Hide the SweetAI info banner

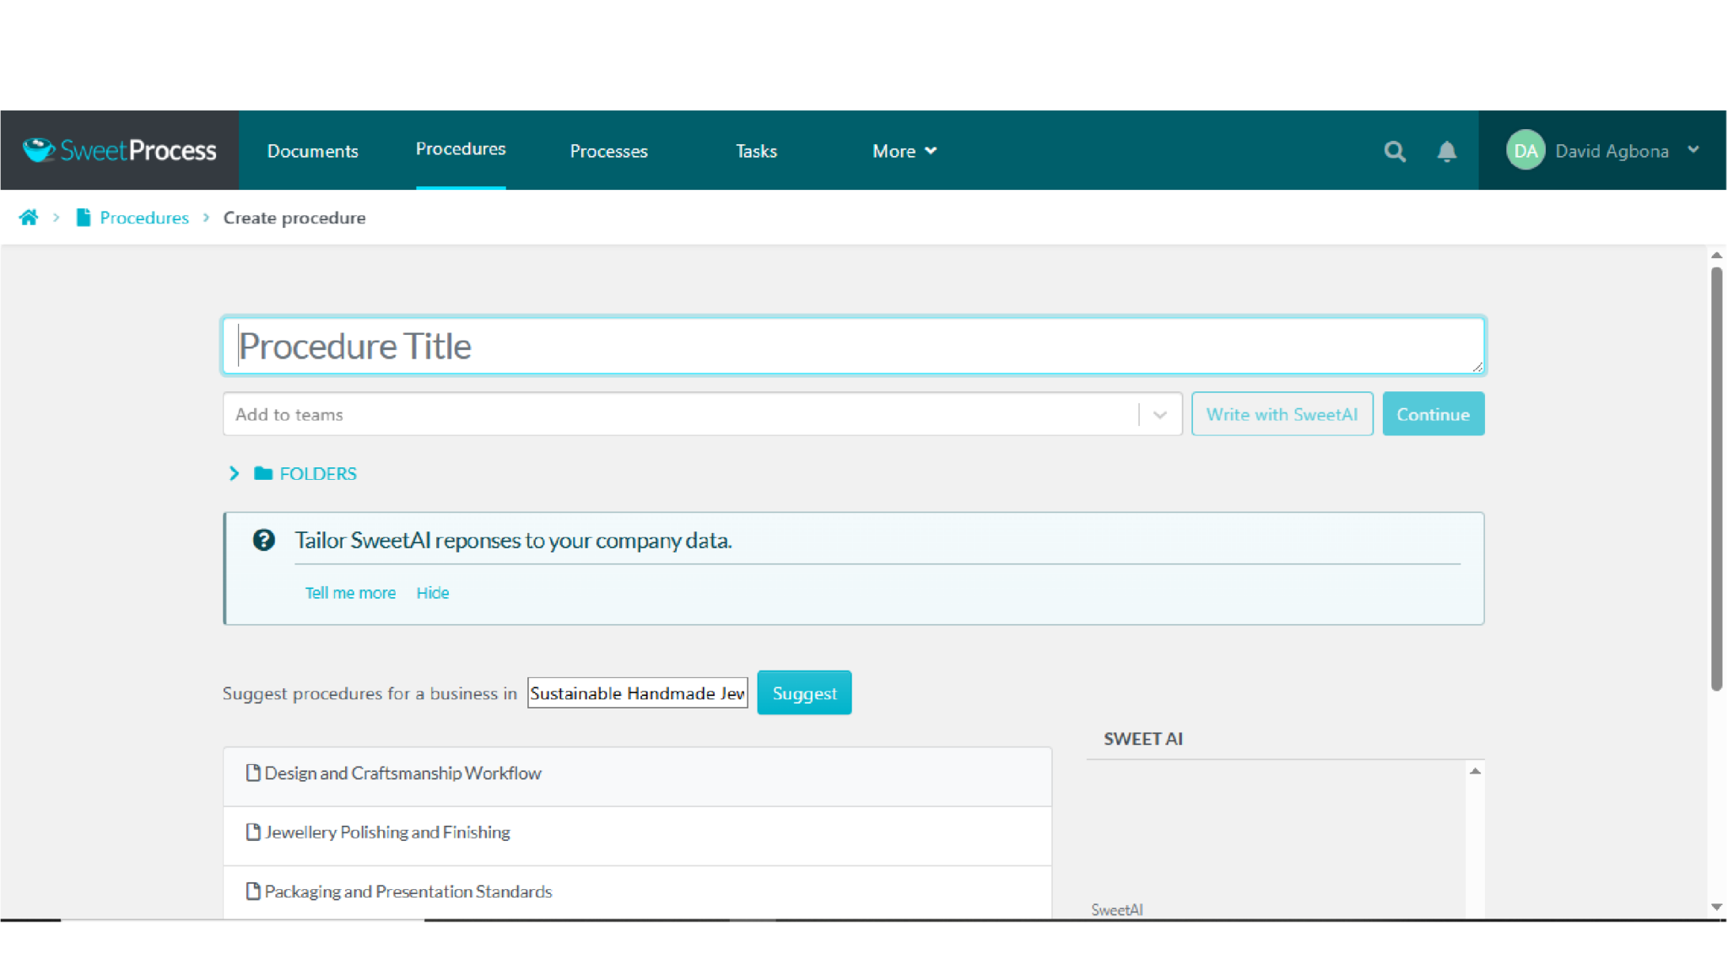[x=432, y=593]
